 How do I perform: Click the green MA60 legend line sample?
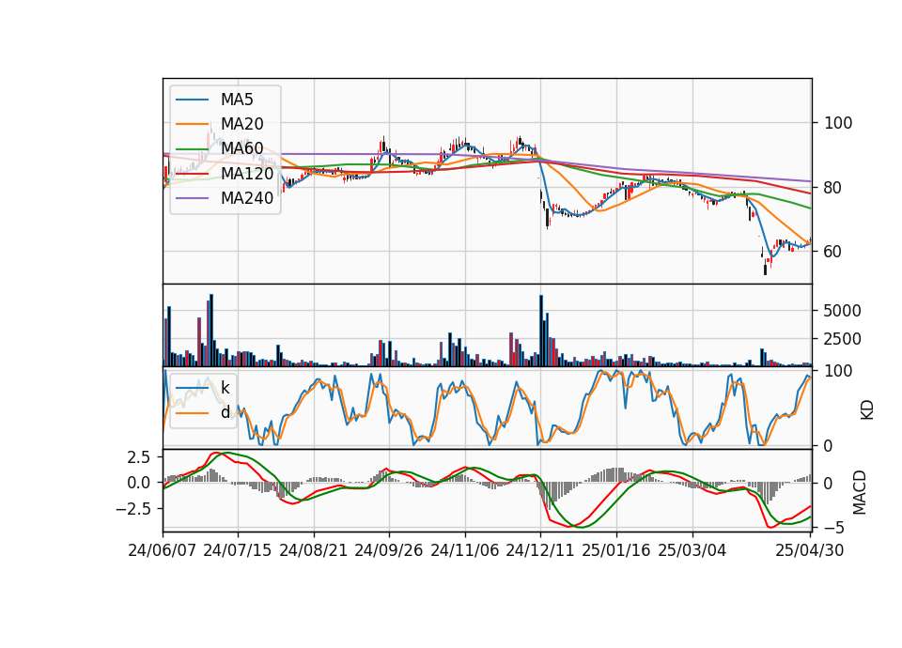(192, 149)
